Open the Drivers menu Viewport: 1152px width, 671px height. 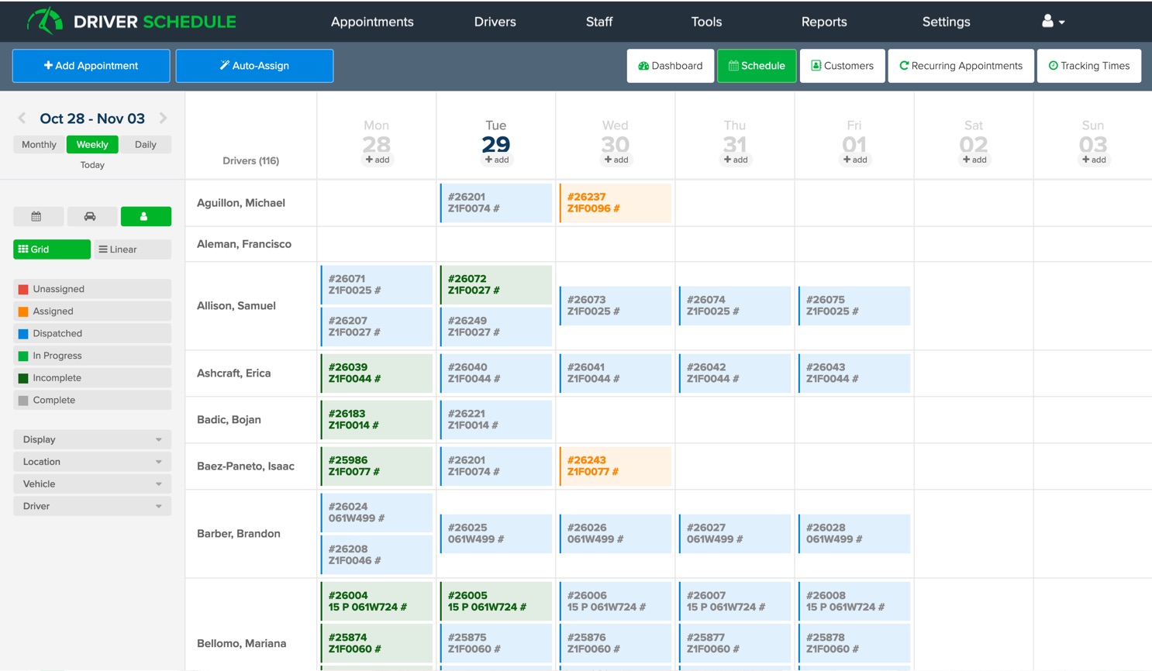(x=495, y=22)
